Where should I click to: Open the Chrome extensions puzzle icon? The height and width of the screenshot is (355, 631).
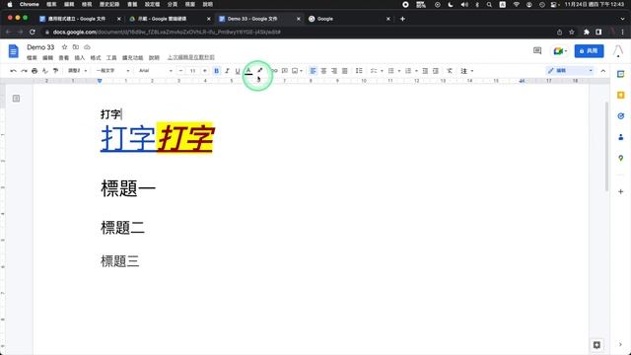pos(587,32)
